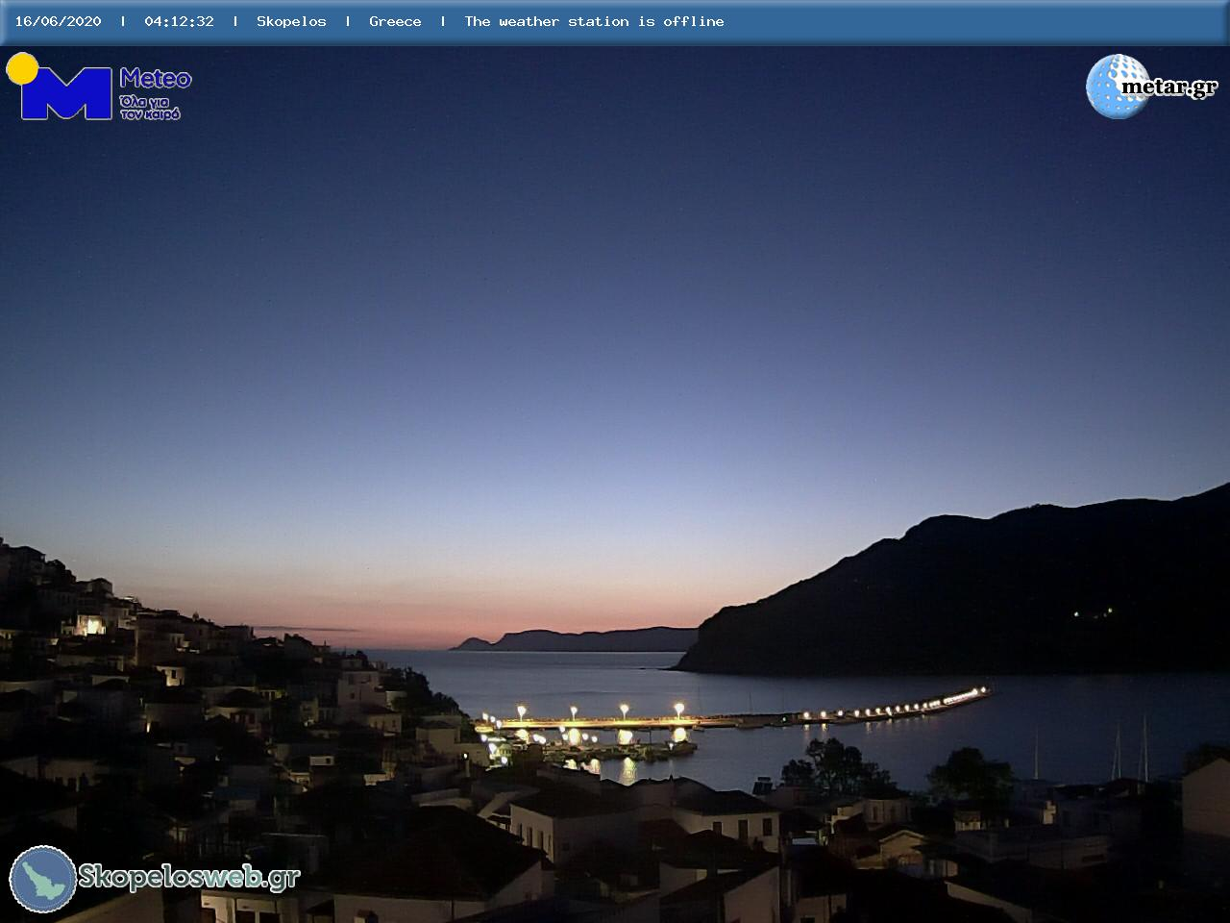The height and width of the screenshot is (923, 1230).
Task: Click the Skopelosweb.gr island emblem
Action: coord(43,879)
